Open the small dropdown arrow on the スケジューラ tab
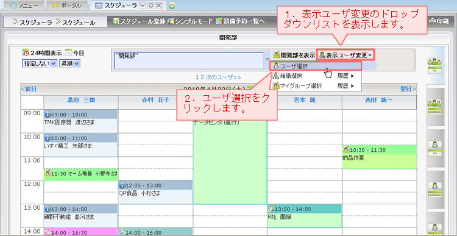This screenshot has height=236, width=457. (x=143, y=5)
